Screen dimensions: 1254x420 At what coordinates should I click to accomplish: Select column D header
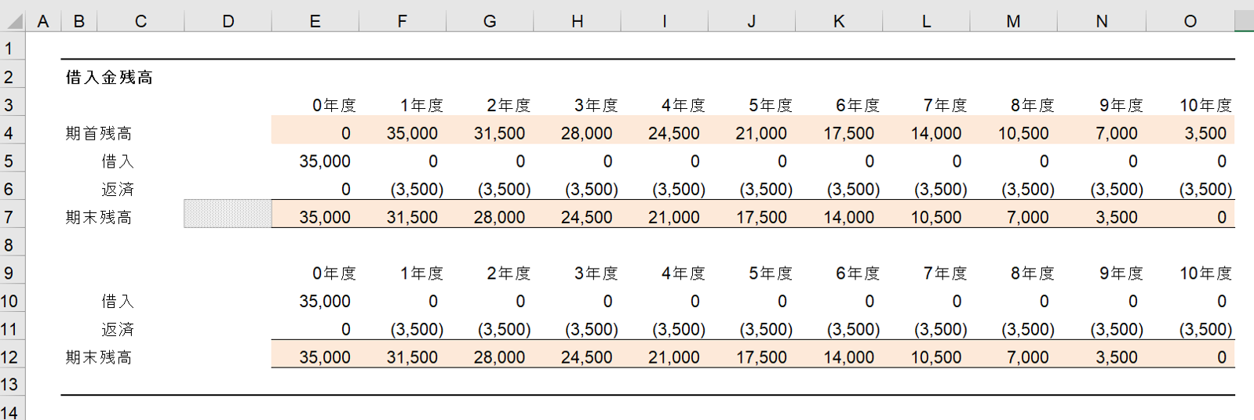pos(228,21)
